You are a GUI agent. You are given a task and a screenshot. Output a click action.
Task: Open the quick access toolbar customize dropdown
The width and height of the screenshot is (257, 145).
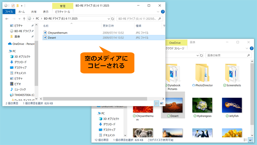point(22,6)
